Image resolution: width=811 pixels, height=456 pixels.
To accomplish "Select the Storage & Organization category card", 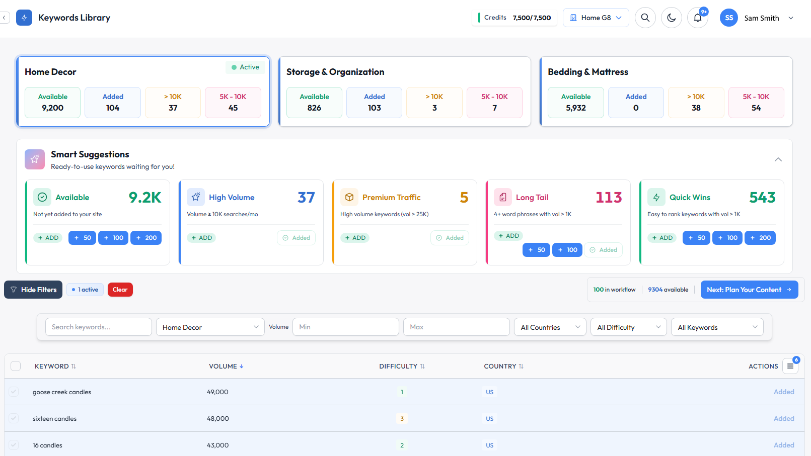I will pos(404,72).
